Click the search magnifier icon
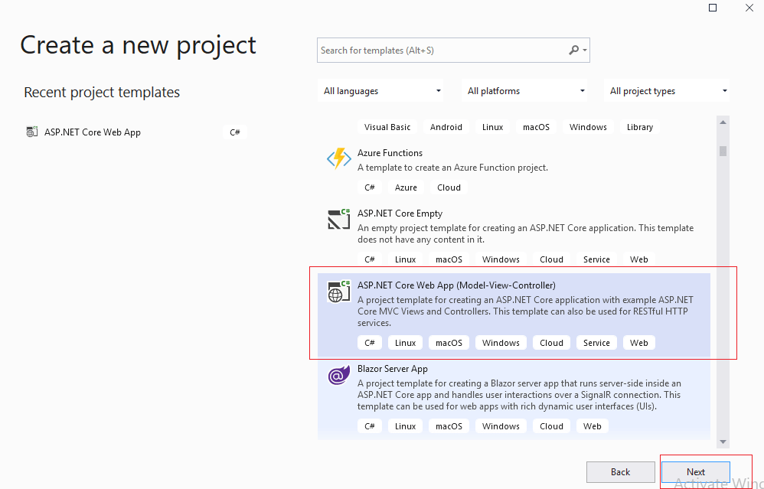Screen dimensions: 764x489 [573, 50]
